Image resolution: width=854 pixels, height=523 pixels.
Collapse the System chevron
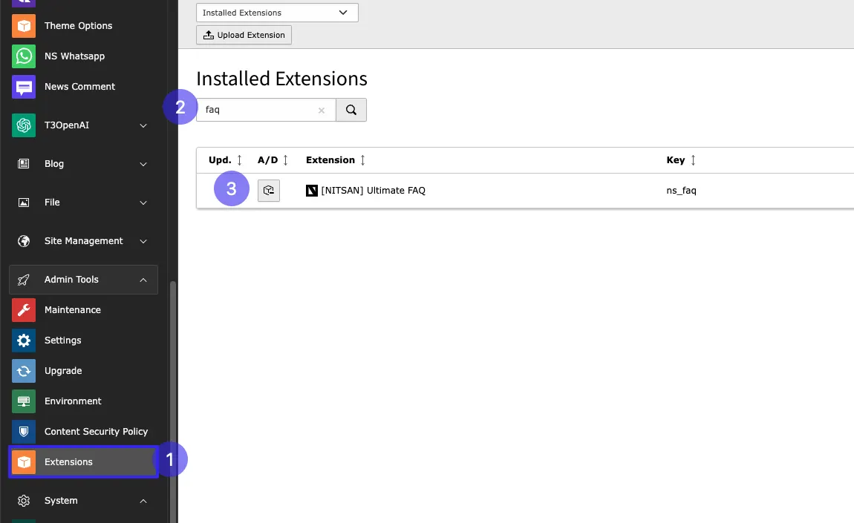(x=143, y=501)
